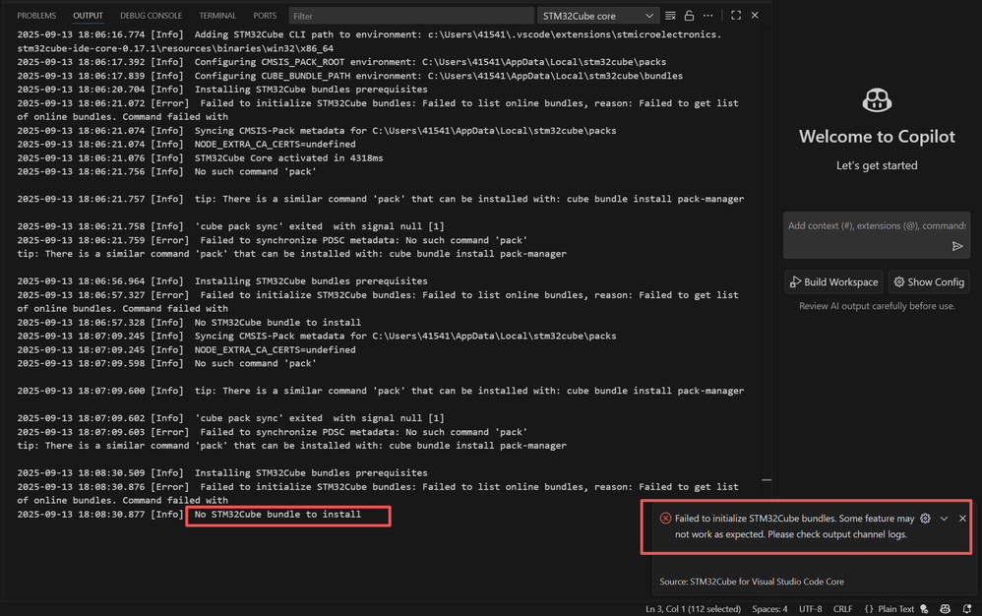
Task: Click 'Review AI output carefully before use.' text
Action: [877, 306]
